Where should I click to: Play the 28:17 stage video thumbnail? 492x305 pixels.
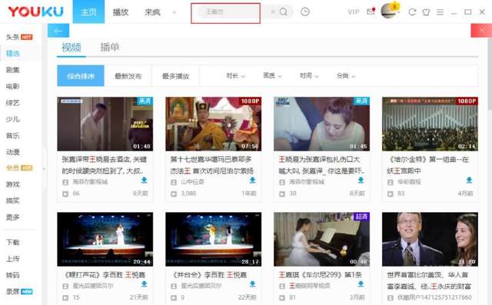[x=214, y=239]
